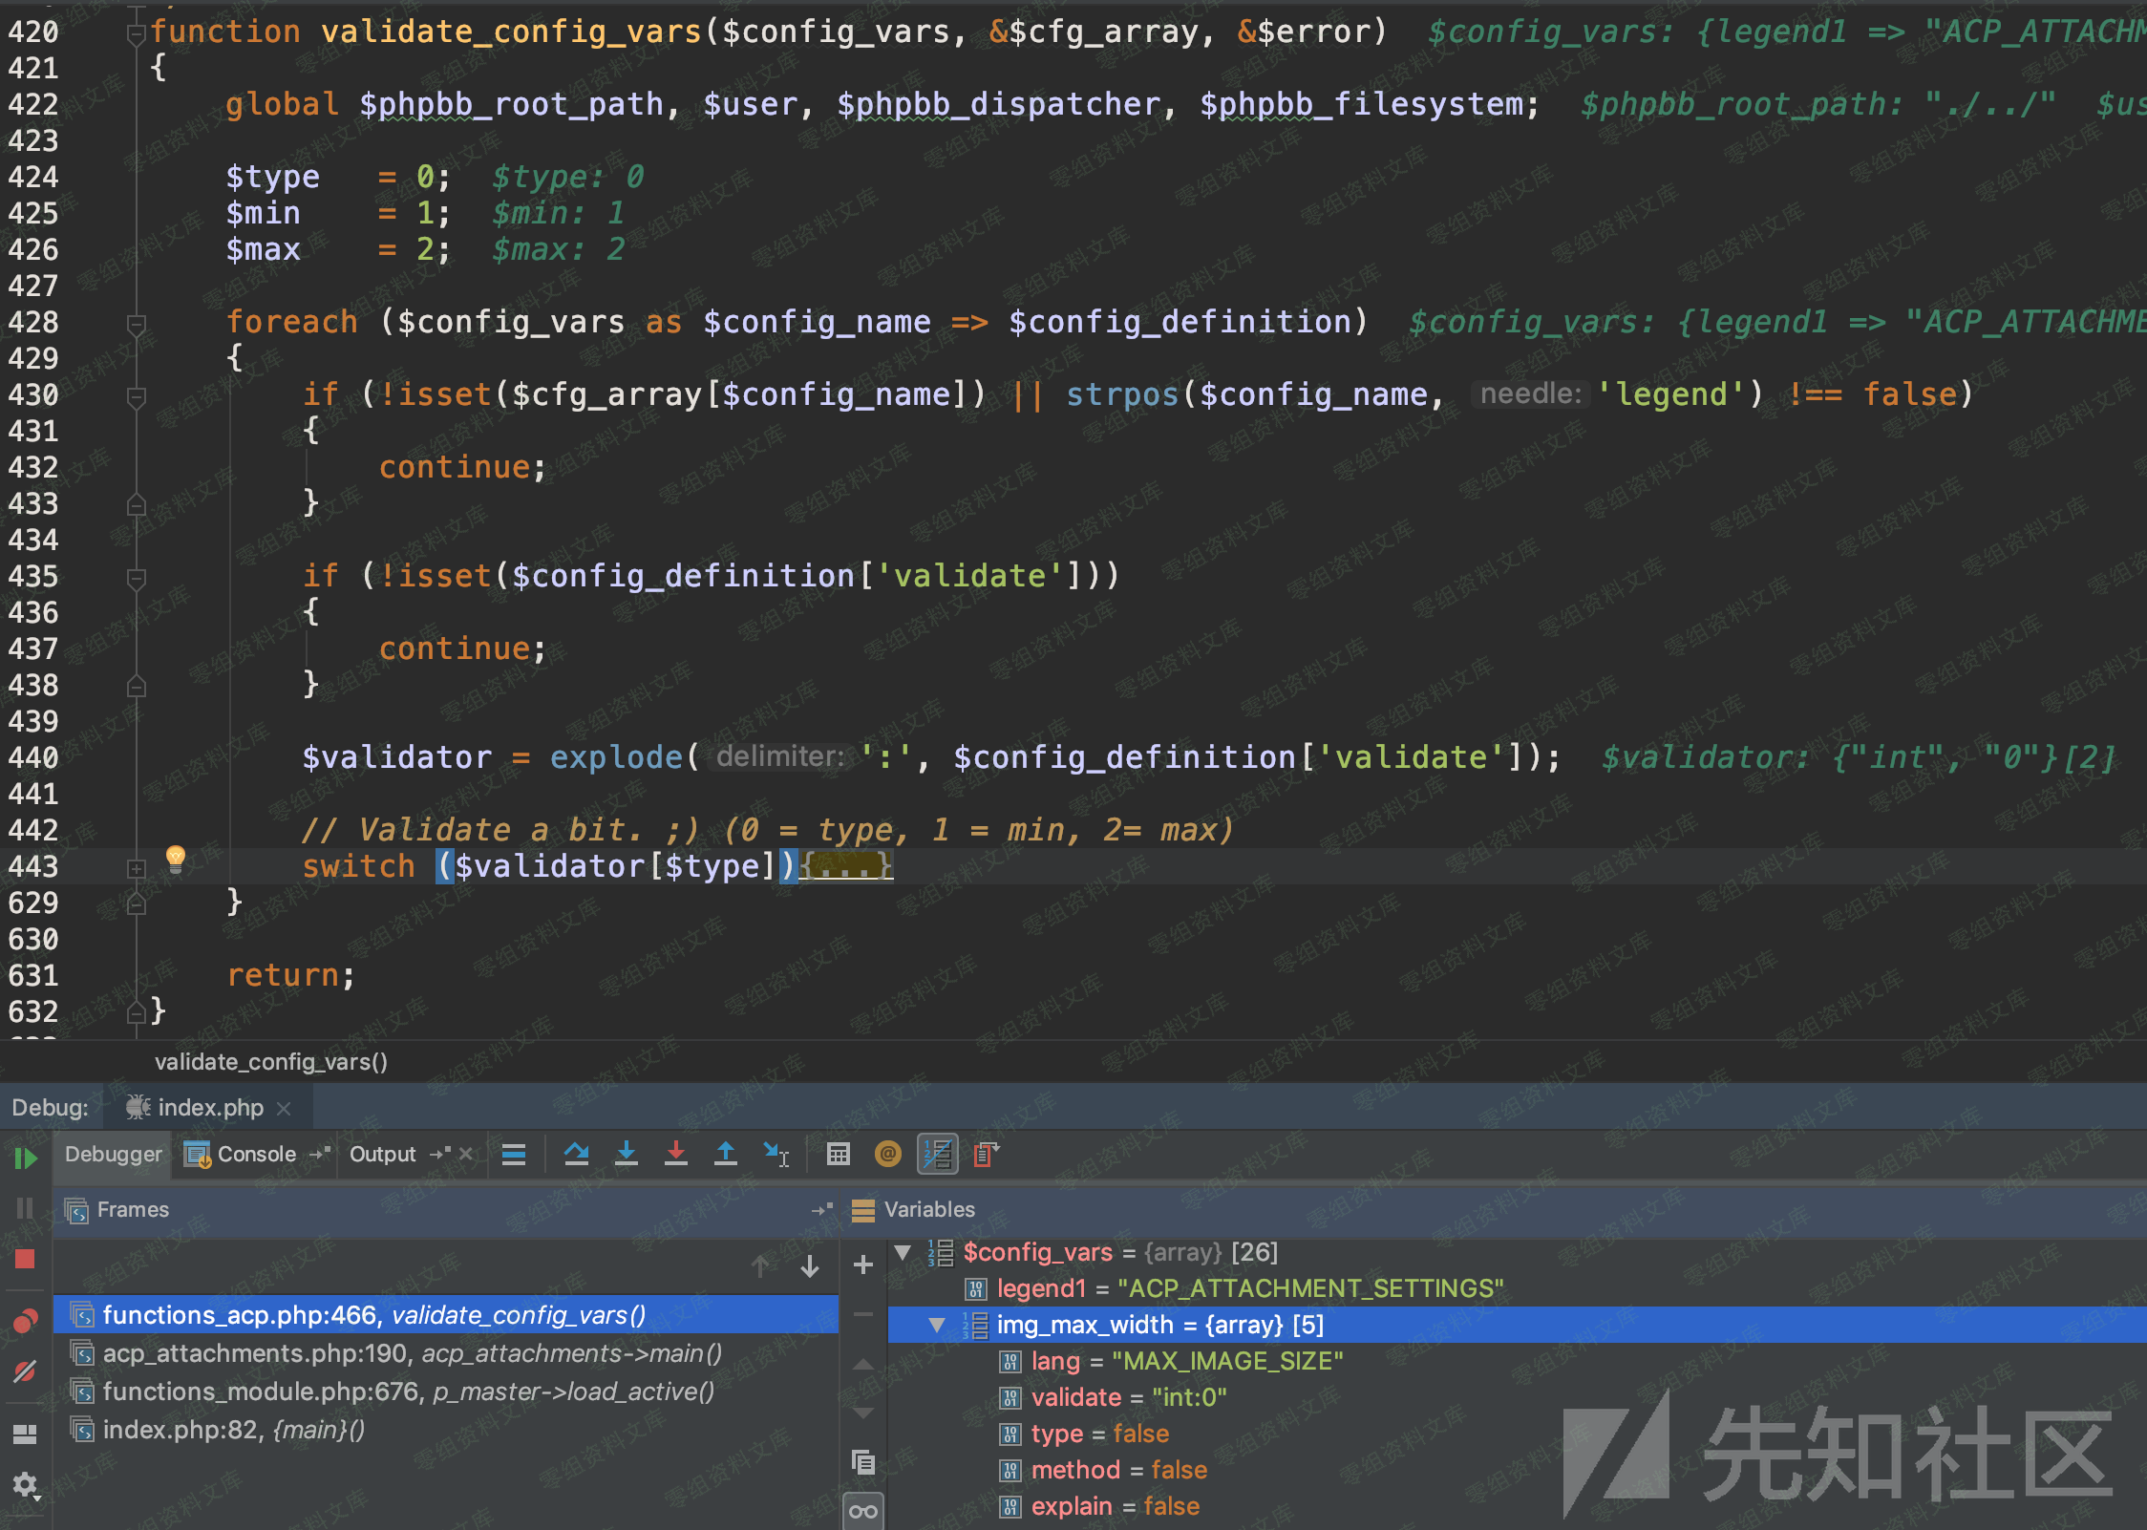
Task: Click fold end marker at line 629
Action: tap(137, 903)
